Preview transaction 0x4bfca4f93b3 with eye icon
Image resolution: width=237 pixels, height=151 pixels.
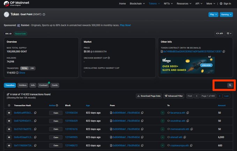(x=9, y=113)
